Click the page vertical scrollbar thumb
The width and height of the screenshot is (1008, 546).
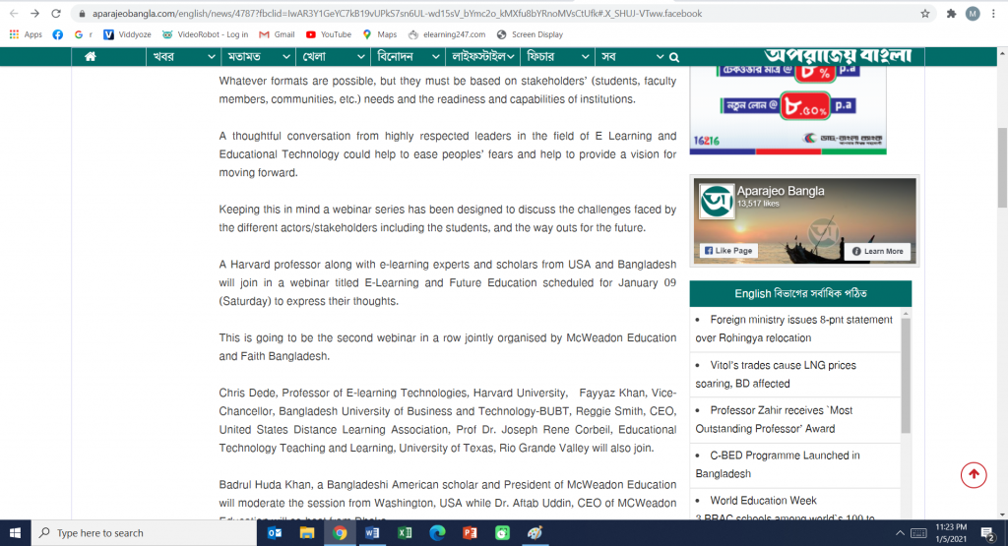pyautogui.click(x=1002, y=167)
